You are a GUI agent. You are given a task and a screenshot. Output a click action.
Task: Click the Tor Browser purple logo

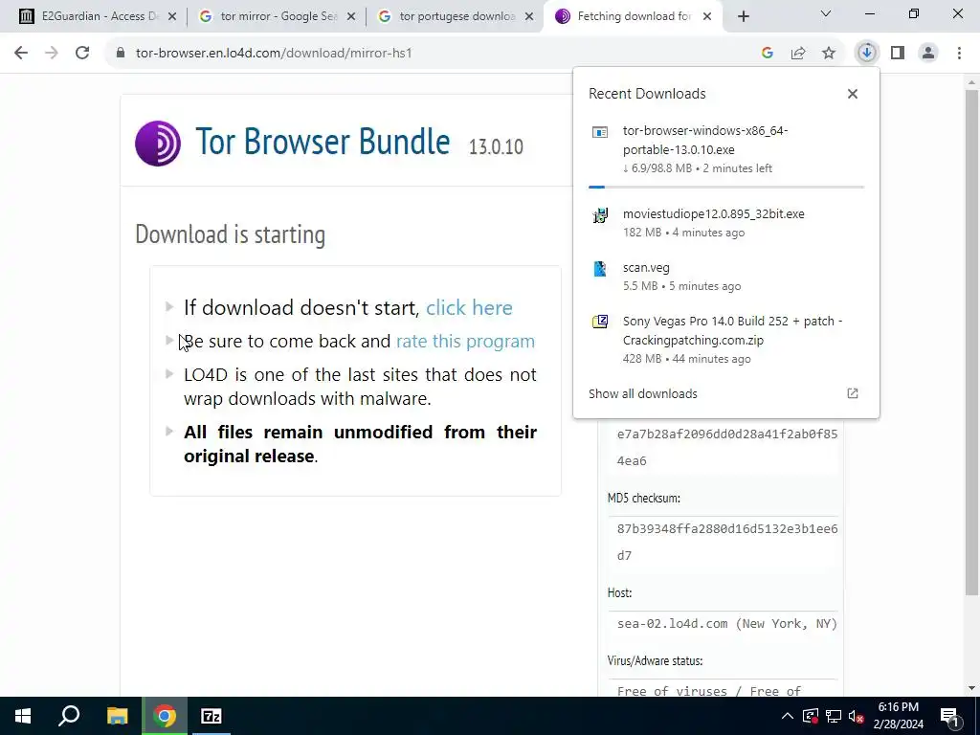point(158,144)
